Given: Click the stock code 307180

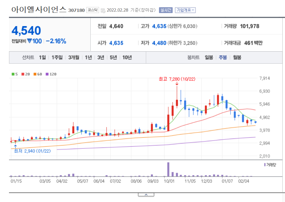Looking at the screenshot, I should [76, 10].
